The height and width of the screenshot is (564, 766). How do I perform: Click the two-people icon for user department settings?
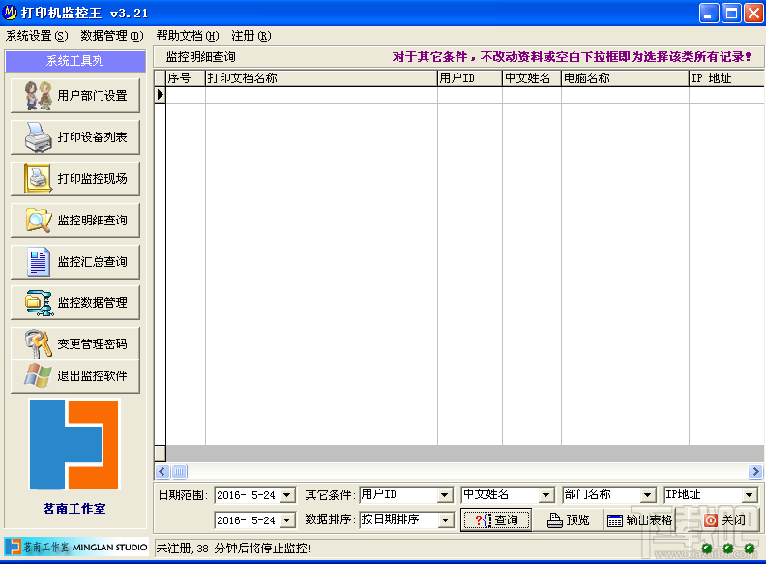[x=39, y=96]
